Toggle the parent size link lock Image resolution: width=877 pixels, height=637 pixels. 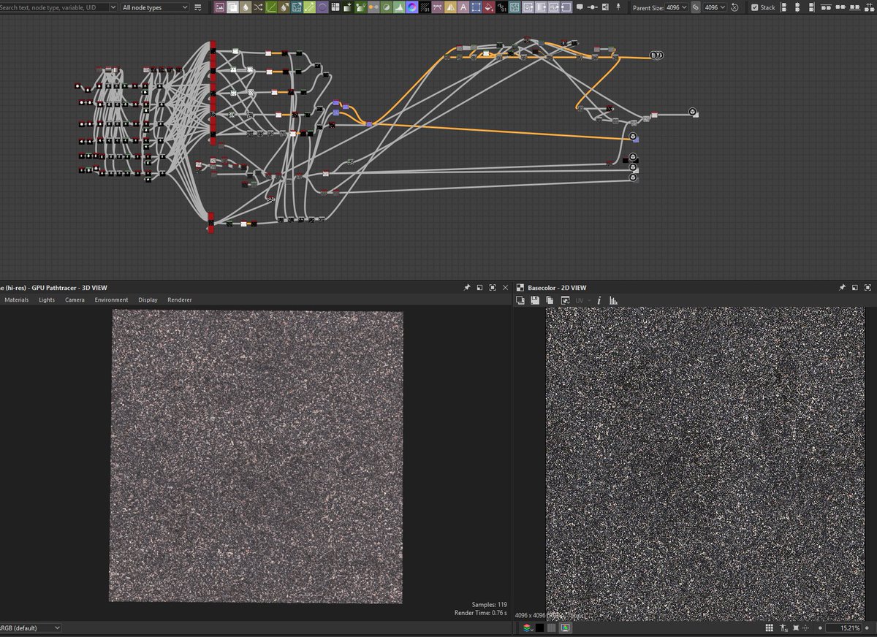coord(696,7)
